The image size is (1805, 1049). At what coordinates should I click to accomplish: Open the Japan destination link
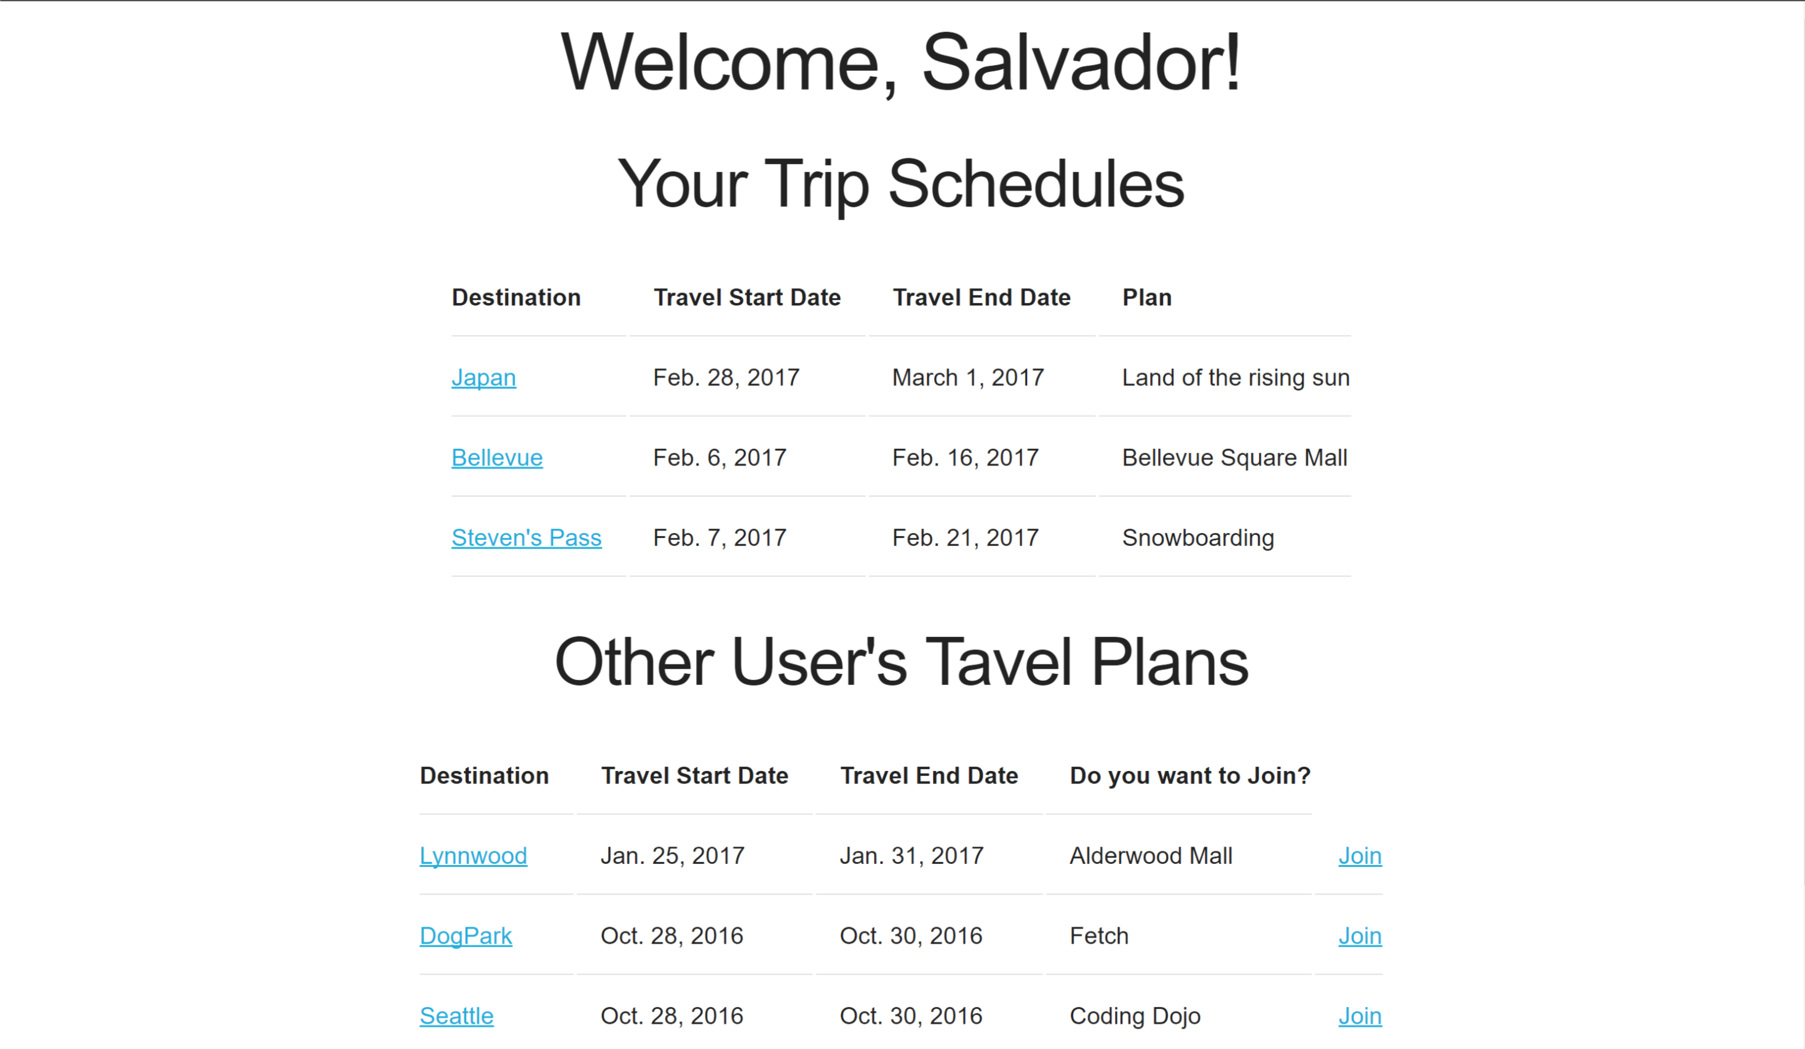point(483,378)
